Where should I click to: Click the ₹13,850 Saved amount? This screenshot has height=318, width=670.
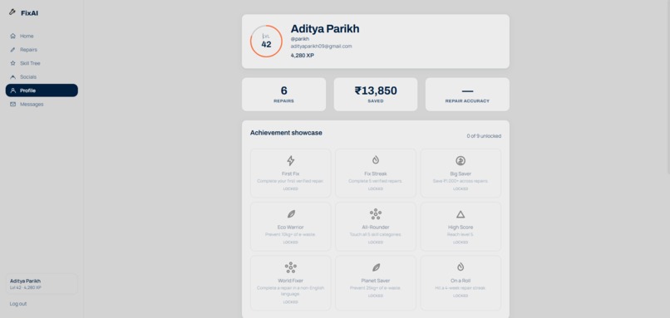376,91
